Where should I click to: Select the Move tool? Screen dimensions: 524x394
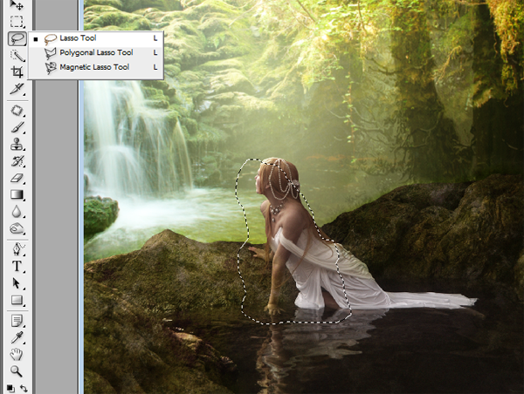(17, 4)
